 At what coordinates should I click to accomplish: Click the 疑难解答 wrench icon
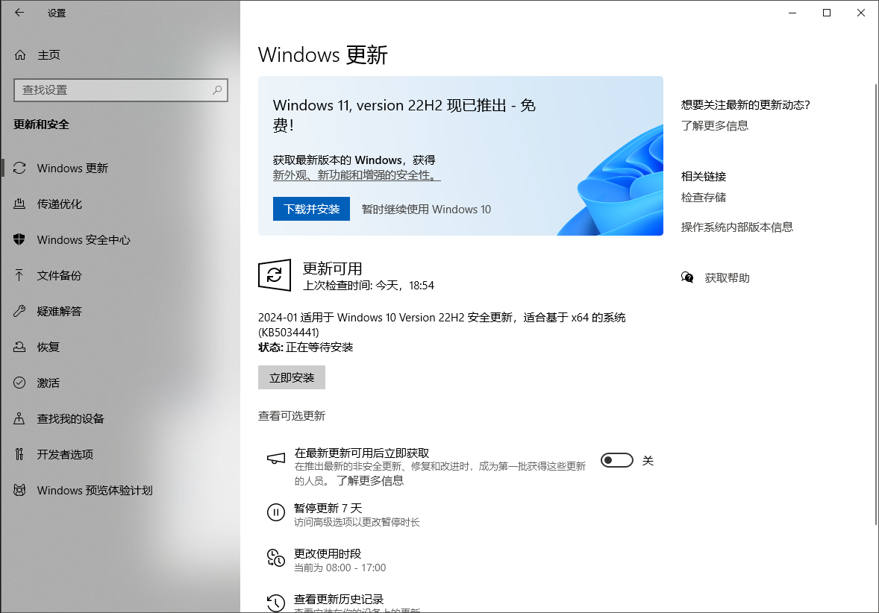20,312
